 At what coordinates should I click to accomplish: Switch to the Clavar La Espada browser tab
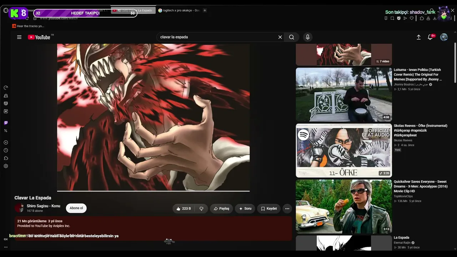133,10
